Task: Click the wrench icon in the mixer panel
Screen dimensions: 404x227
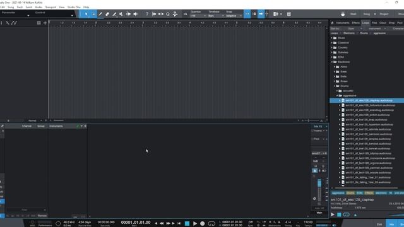Action: click(2, 126)
